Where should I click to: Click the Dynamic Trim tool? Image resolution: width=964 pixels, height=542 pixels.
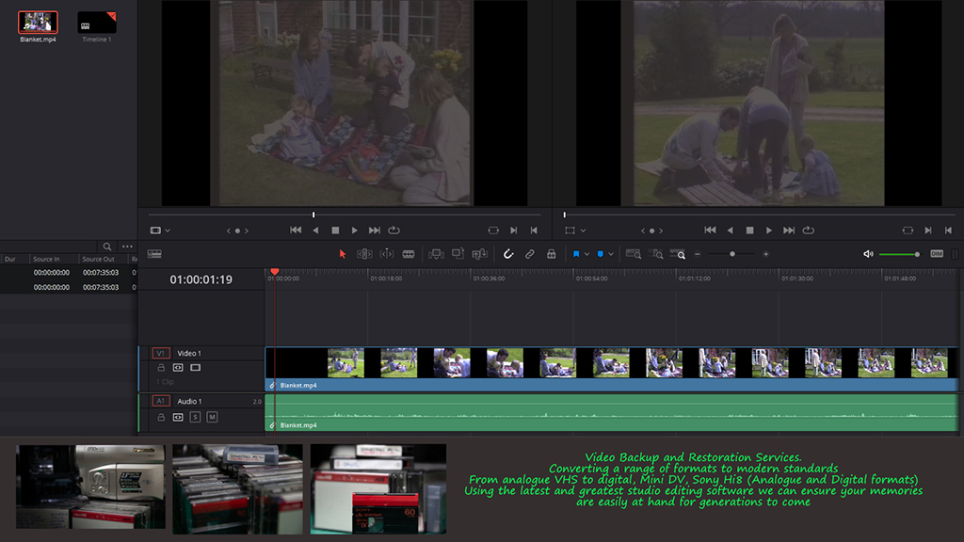coord(386,254)
